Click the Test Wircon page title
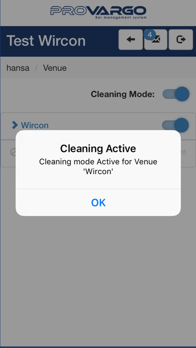The image size is (196, 348). (46, 41)
